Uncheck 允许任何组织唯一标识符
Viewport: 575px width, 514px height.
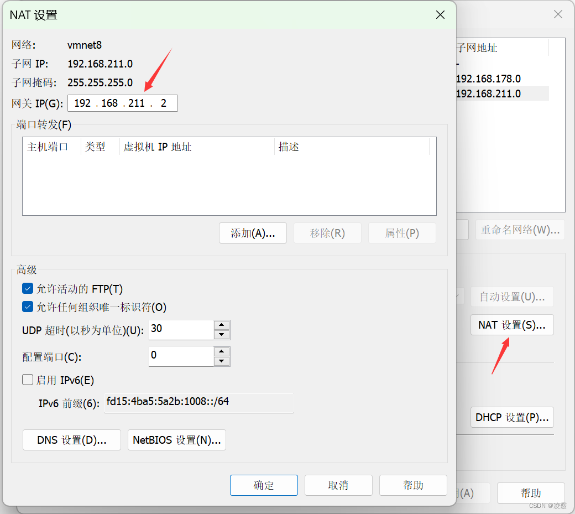(28, 307)
